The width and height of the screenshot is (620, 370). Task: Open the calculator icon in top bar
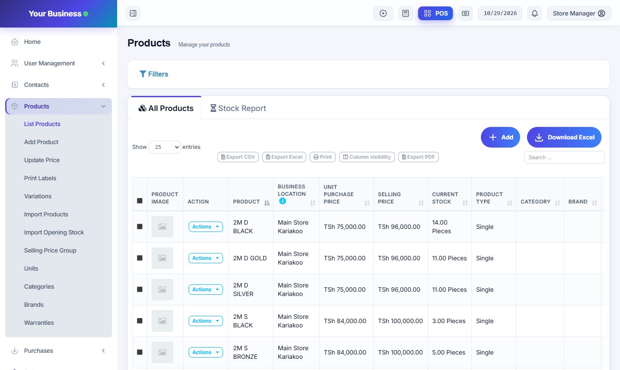pyautogui.click(x=406, y=13)
